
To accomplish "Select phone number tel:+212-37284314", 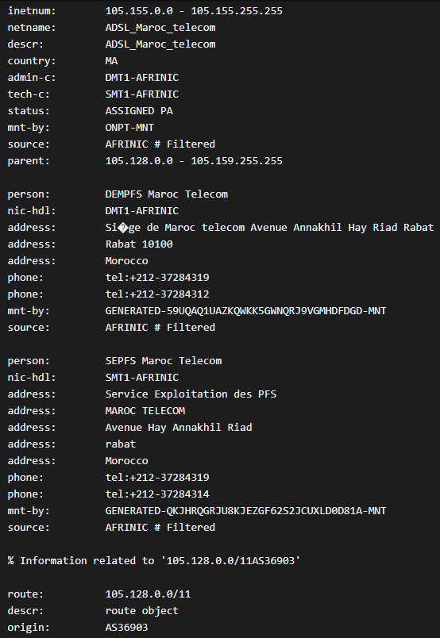I will (x=157, y=494).
